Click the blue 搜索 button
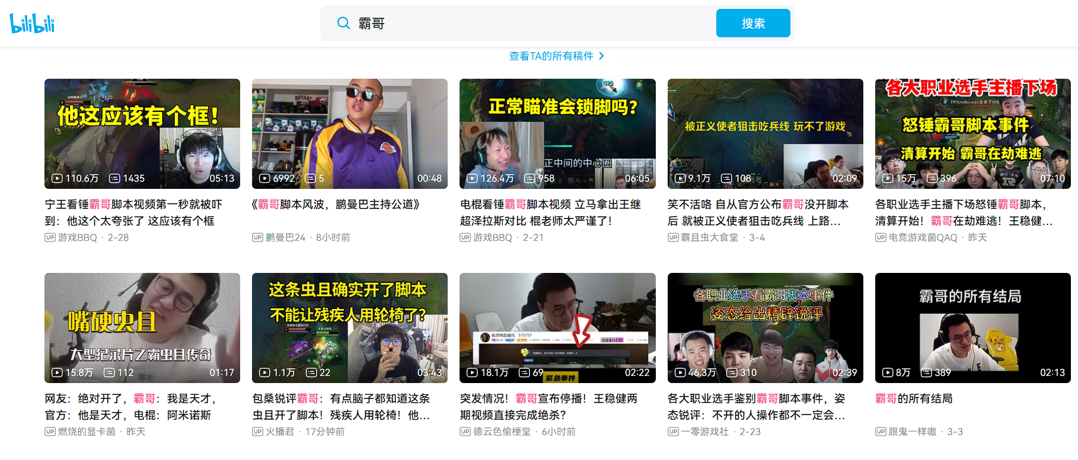The width and height of the screenshot is (1078, 460). coord(753,23)
